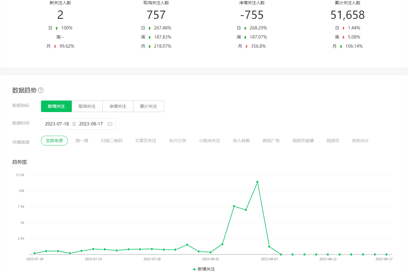This screenshot has width=408, height=273.
Task: Show the 累计关注 metric tab
Action: coord(148,106)
